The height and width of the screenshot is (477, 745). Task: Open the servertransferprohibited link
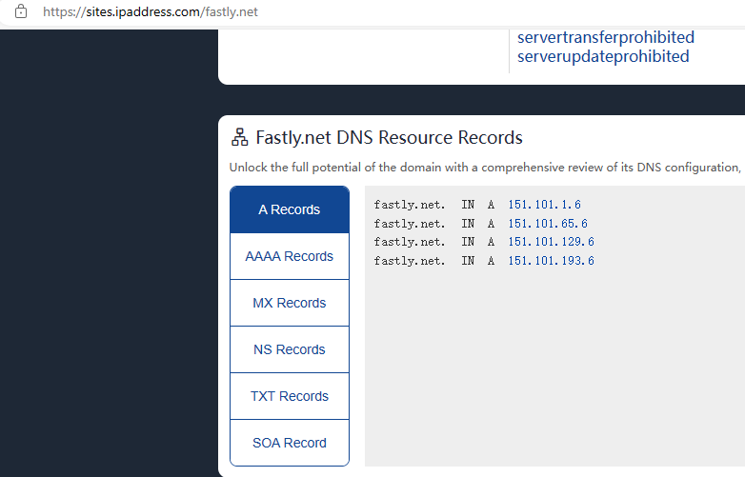(x=606, y=37)
